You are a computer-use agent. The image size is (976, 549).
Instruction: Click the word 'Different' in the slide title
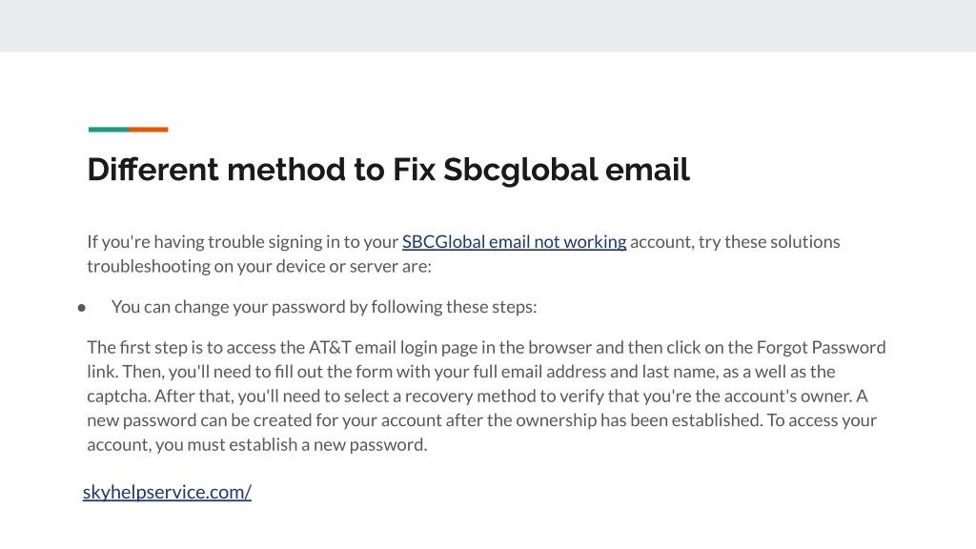153,170
